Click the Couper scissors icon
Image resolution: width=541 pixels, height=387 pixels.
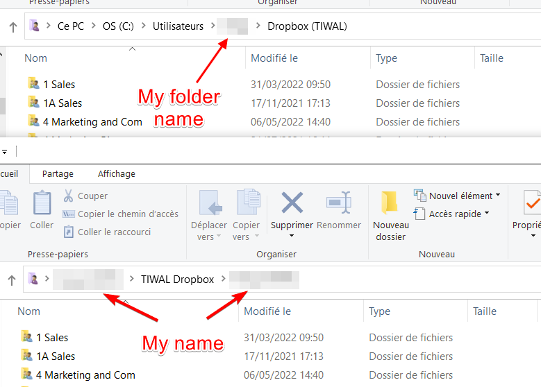coord(68,196)
